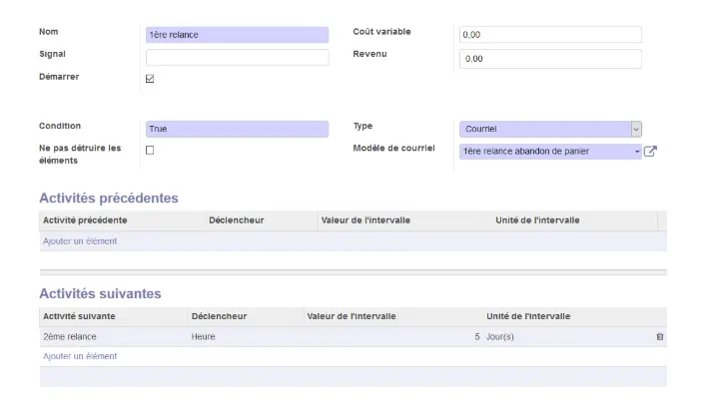Select the Coût variable input field

coord(550,35)
